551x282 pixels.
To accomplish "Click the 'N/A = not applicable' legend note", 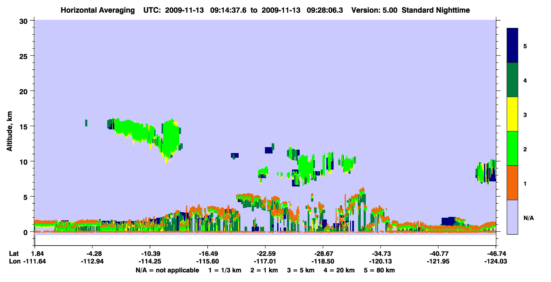I will tap(167, 270).
